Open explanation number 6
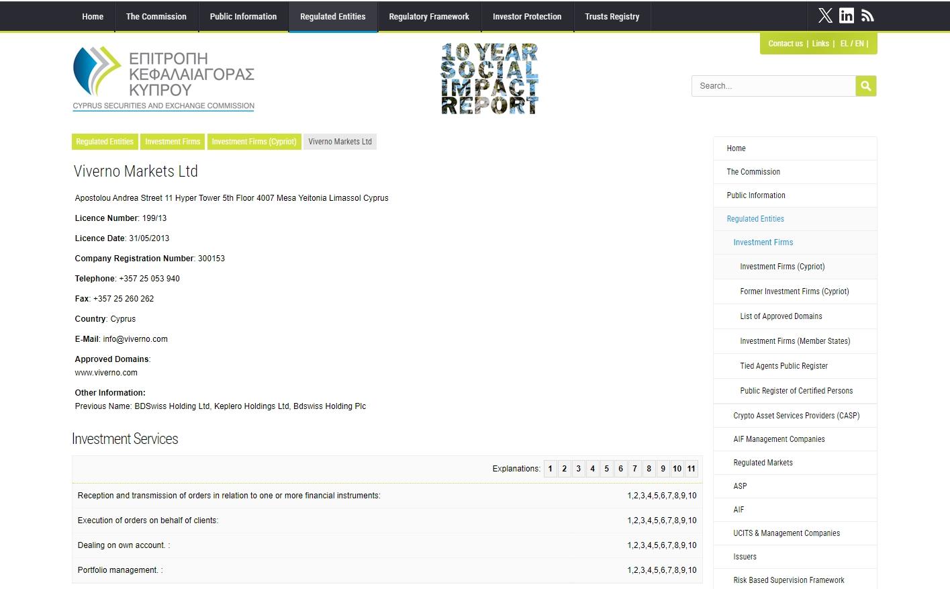The image size is (950, 589). tap(620, 469)
